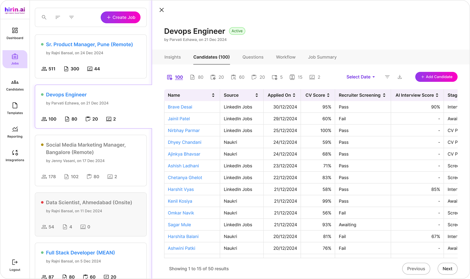This screenshot has width=470, height=279.
Task: Open candidate Kenil Kosiya
Action: [x=180, y=201]
